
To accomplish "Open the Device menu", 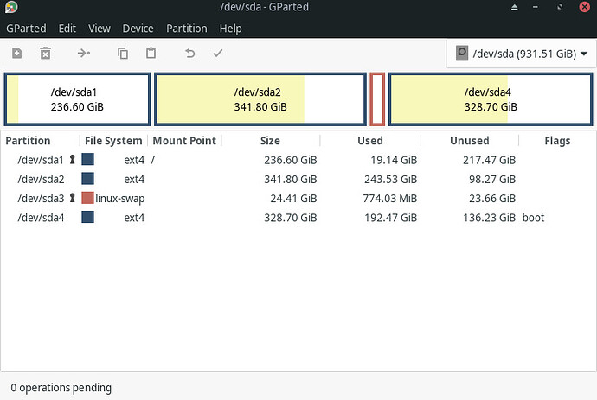I will tap(138, 29).
